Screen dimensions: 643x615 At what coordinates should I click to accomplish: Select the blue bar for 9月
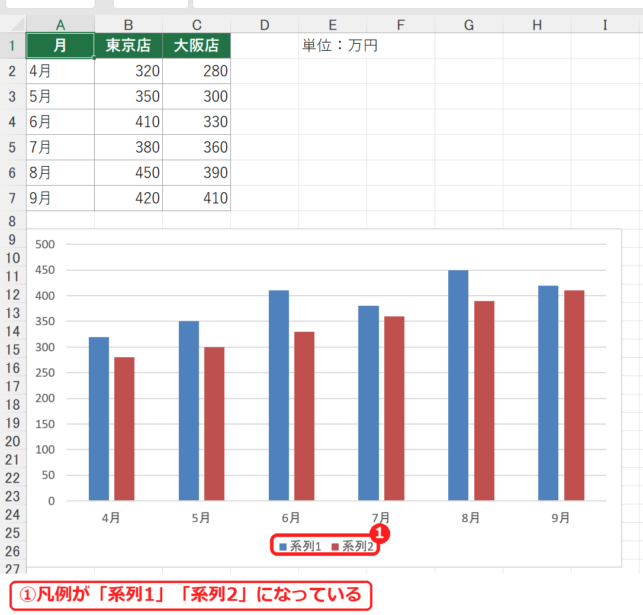(x=548, y=393)
